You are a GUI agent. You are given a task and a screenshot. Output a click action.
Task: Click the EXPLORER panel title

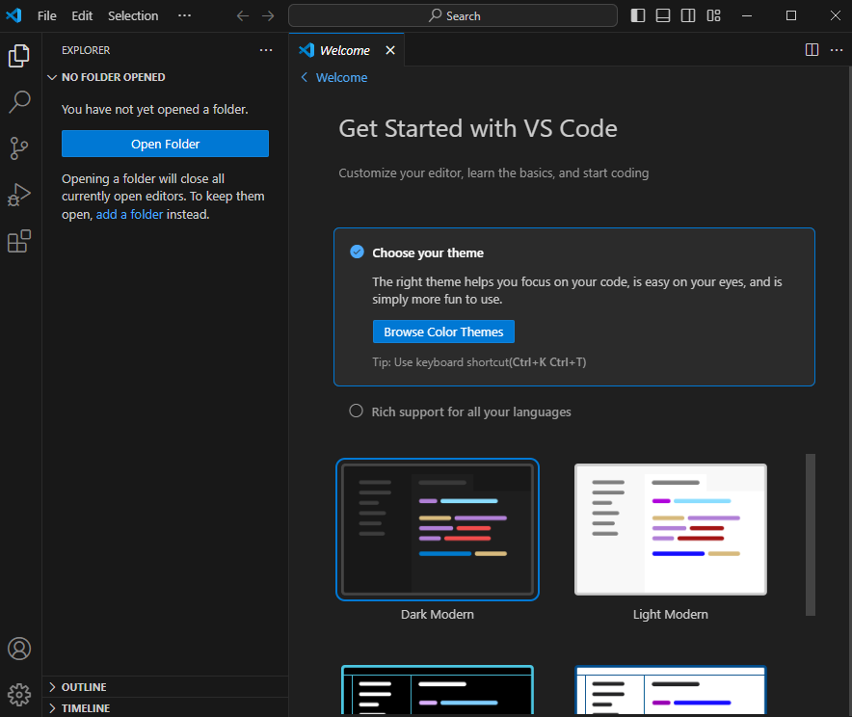click(x=86, y=50)
